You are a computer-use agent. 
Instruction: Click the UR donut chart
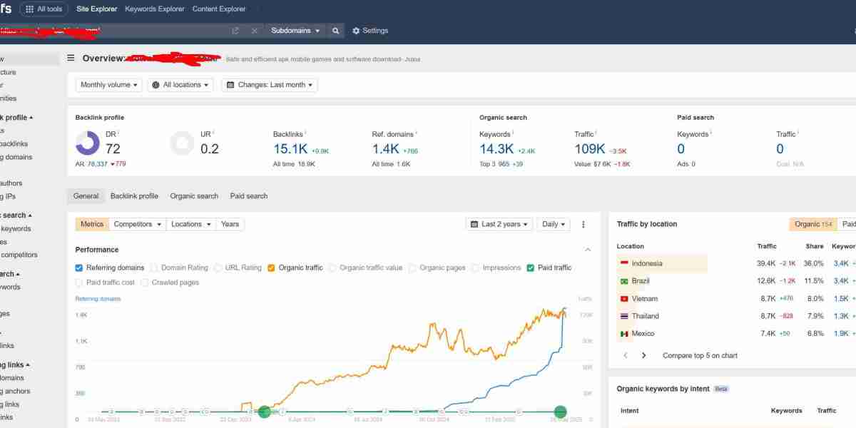click(x=182, y=143)
